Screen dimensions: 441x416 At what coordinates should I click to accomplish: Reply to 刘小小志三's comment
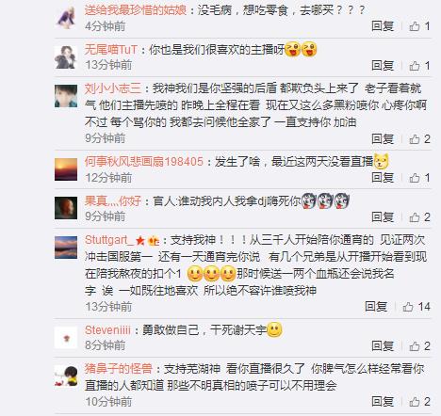pyautogui.click(x=383, y=139)
